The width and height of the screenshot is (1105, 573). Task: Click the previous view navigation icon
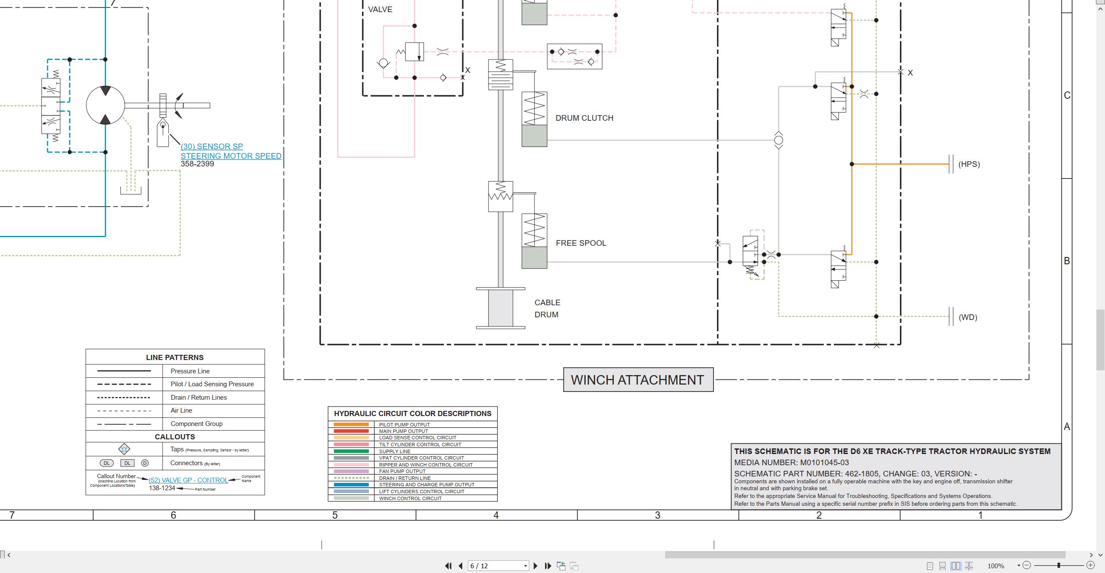point(561,566)
